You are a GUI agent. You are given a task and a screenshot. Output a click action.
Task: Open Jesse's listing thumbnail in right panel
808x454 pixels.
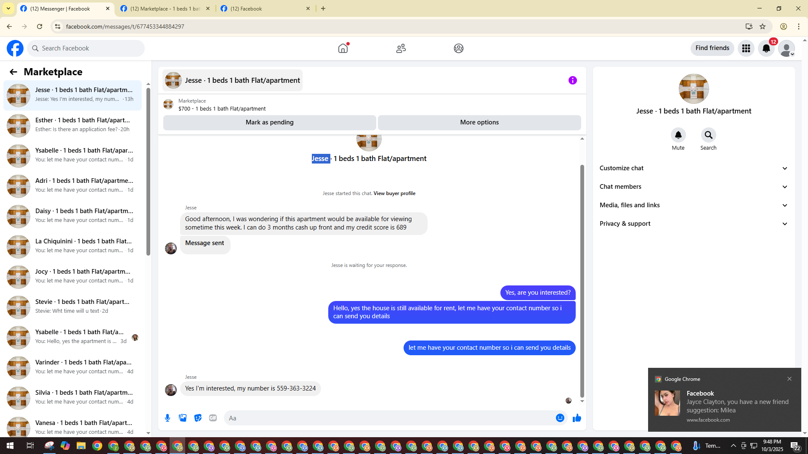(694, 89)
